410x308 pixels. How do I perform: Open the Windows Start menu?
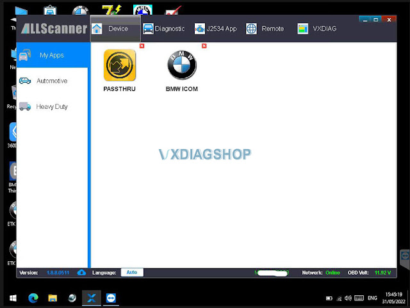point(13,298)
